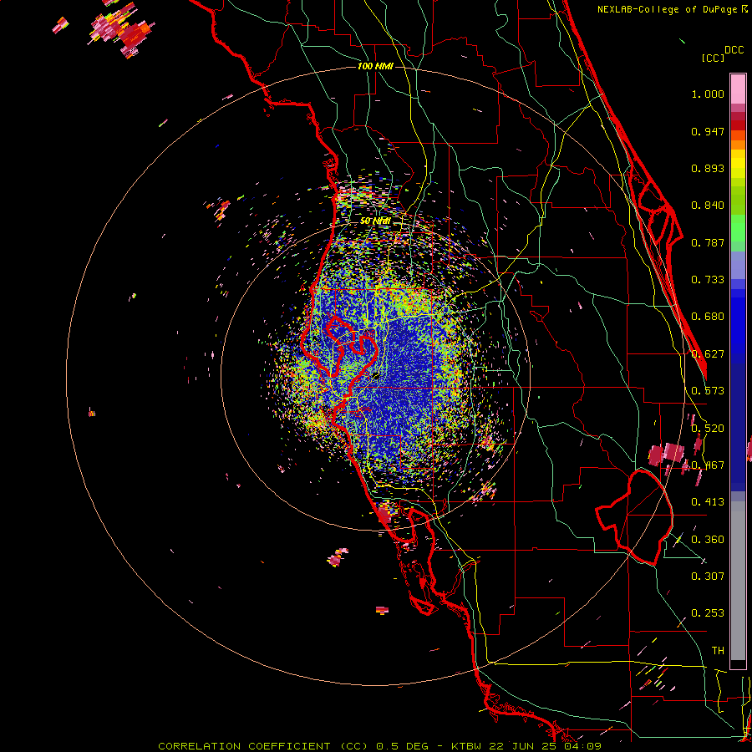Click the KTBW radar site identifier
Screen dimensions: 752x752
(468, 746)
